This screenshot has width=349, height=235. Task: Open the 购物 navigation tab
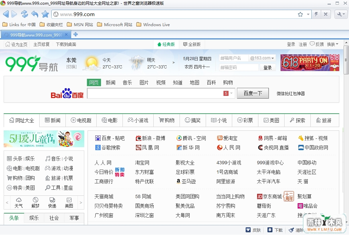coord(166,120)
